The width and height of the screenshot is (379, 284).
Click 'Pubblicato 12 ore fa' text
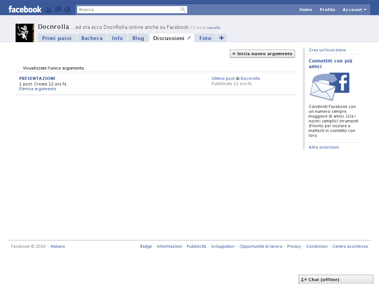point(232,84)
